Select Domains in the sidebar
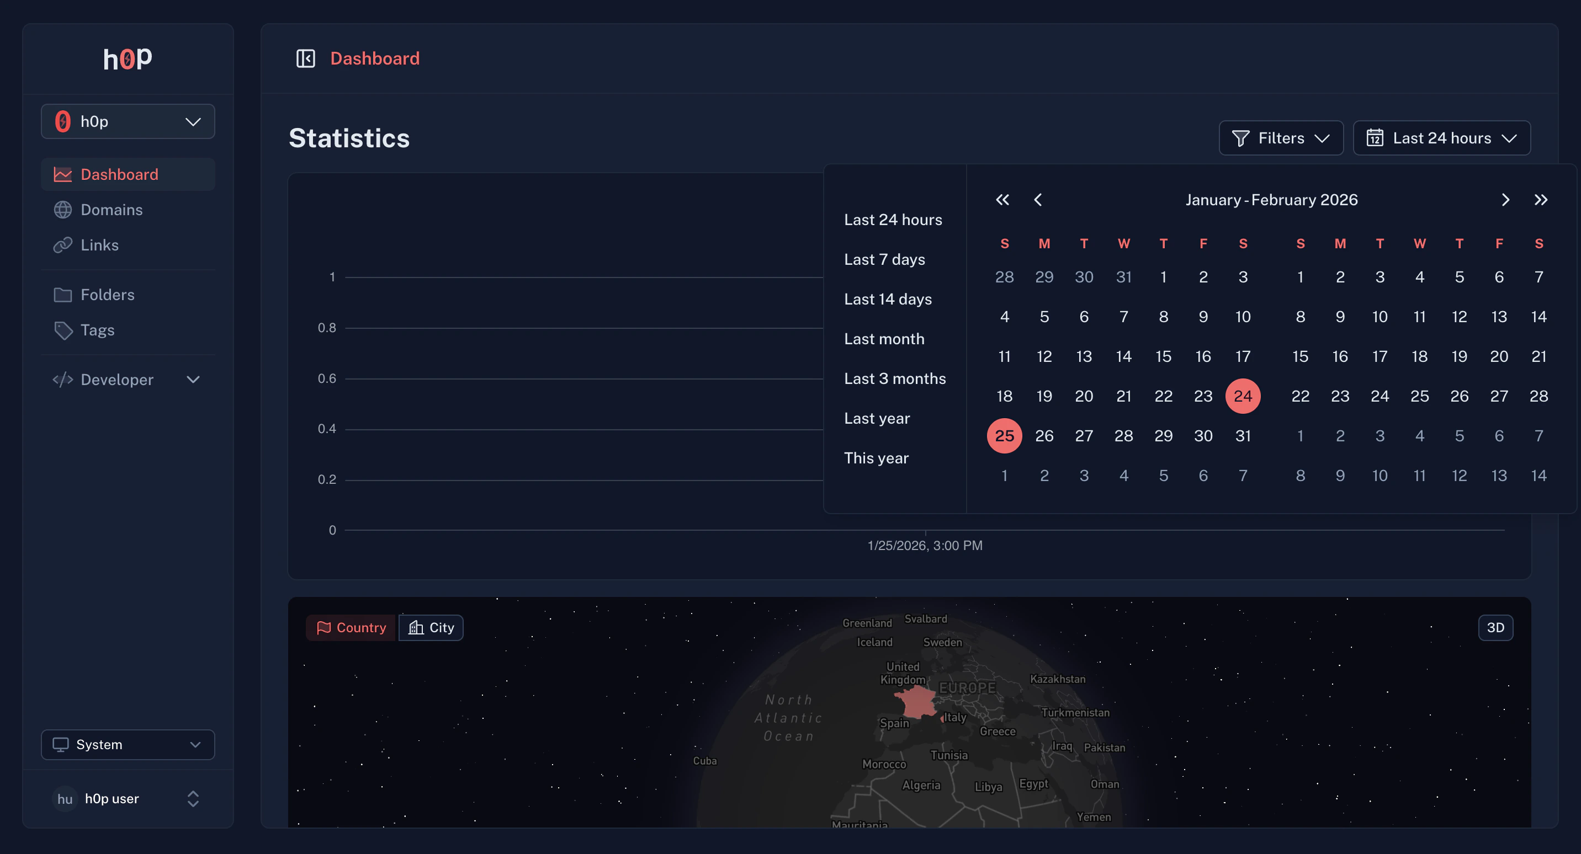The image size is (1581, 854). (x=110, y=209)
